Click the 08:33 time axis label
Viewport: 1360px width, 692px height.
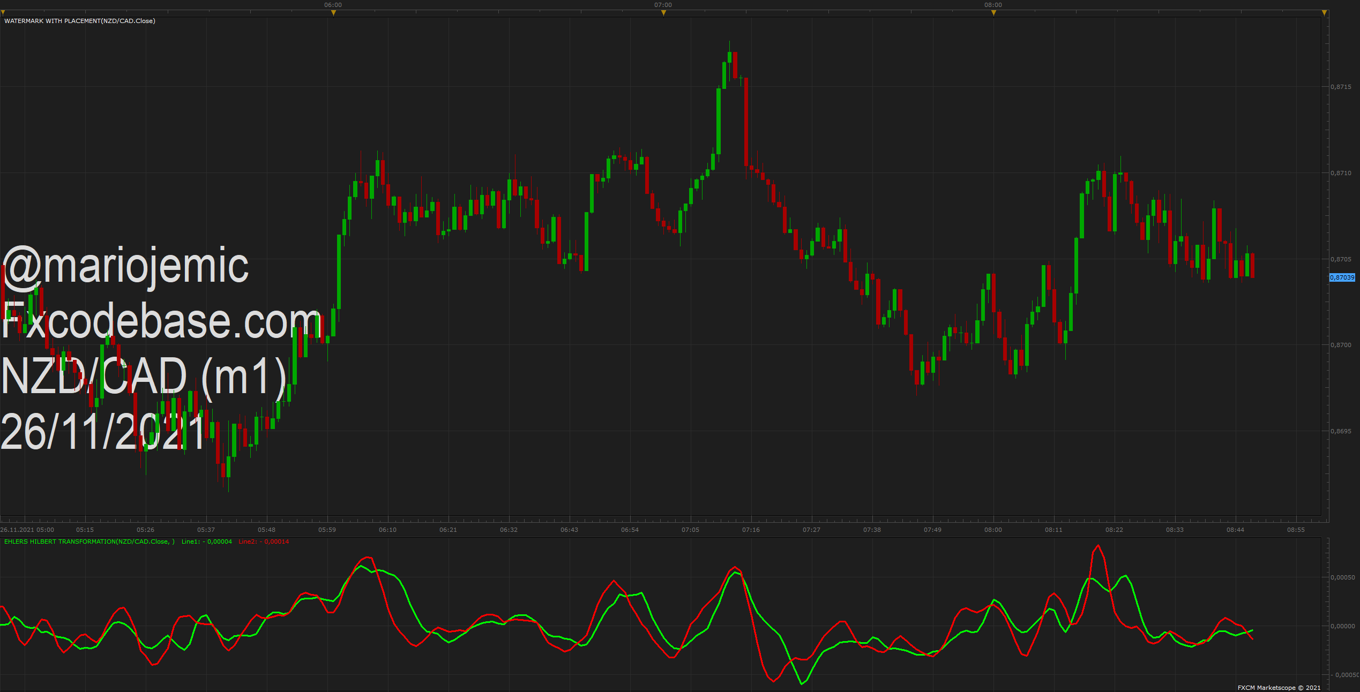[x=1175, y=530]
